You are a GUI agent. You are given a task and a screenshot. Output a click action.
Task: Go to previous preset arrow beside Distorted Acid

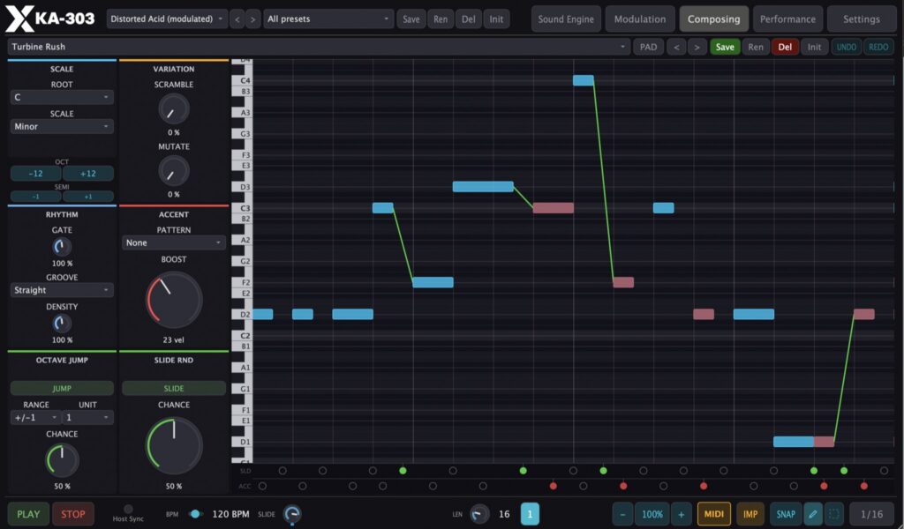(x=237, y=19)
